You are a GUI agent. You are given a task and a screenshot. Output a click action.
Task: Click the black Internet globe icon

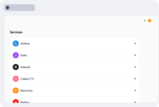coord(16,67)
